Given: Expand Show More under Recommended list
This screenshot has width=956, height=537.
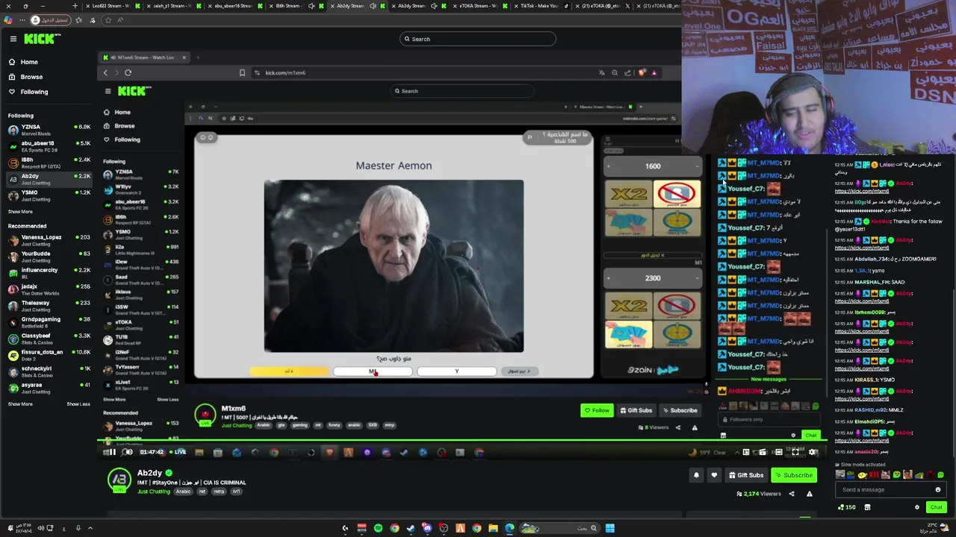Looking at the screenshot, I should (20, 404).
